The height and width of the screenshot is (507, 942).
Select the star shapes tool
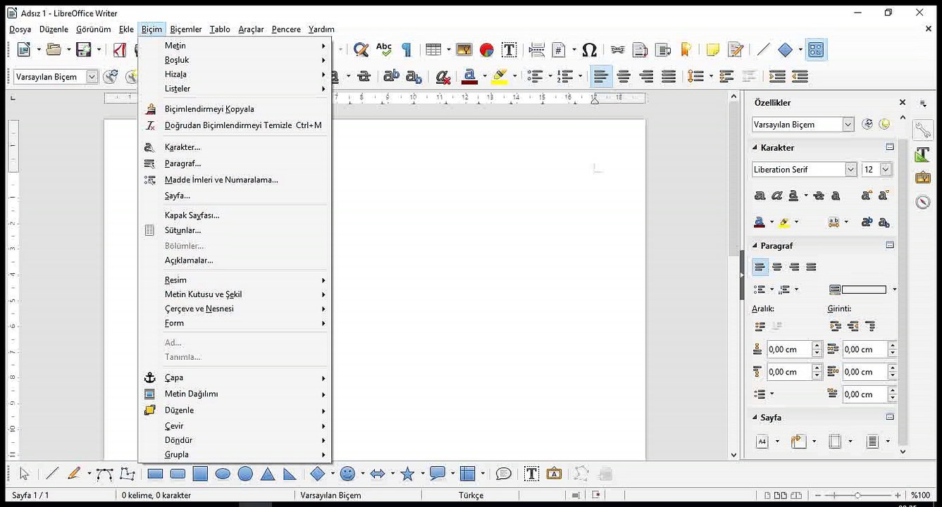pos(407,474)
